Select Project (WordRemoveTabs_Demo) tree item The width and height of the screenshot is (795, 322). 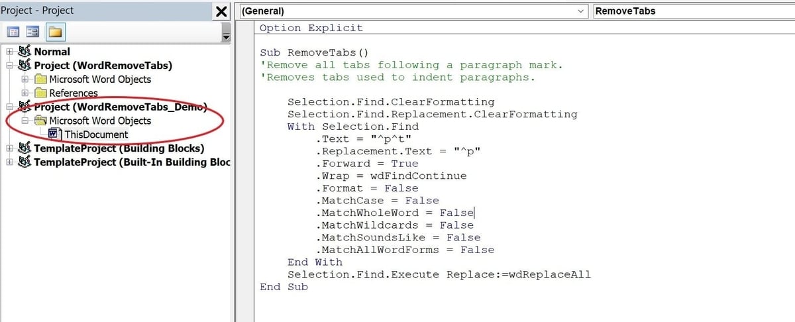[121, 107]
